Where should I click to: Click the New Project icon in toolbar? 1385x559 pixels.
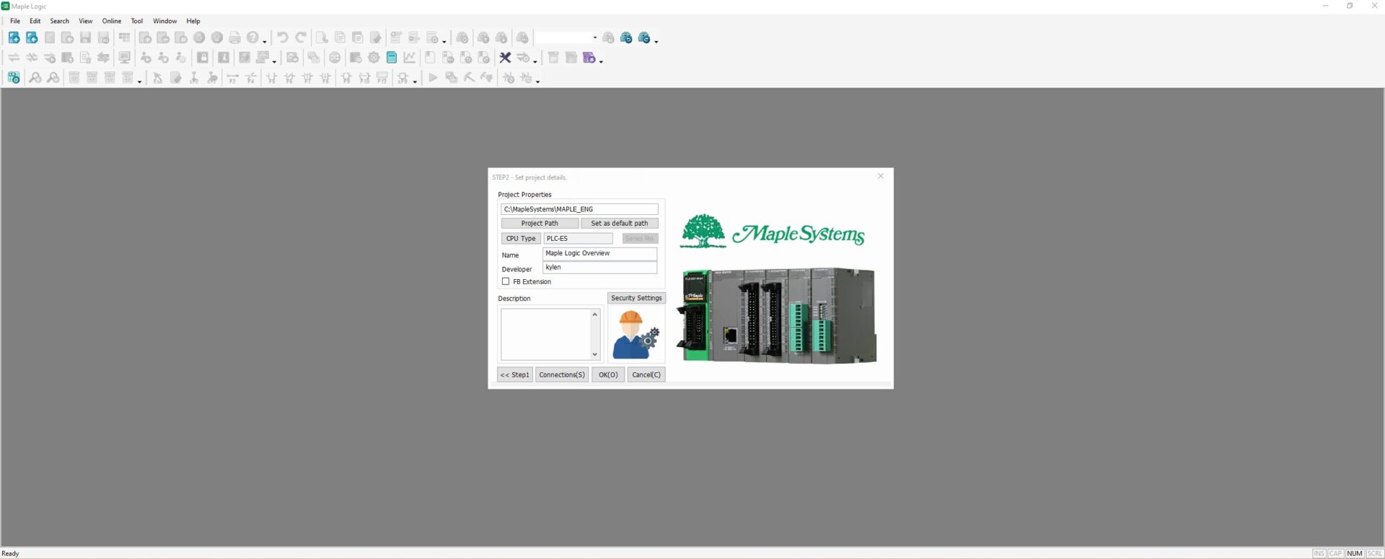(14, 38)
